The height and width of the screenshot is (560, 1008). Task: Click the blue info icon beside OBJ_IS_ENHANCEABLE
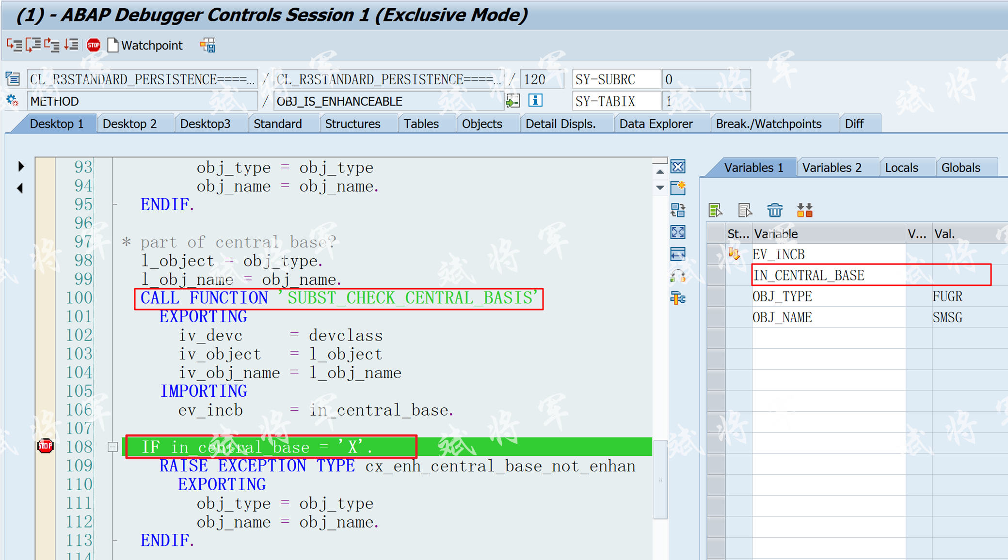pos(535,101)
